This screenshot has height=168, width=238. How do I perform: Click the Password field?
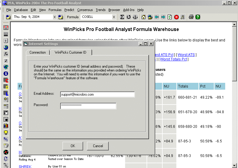click(88, 106)
